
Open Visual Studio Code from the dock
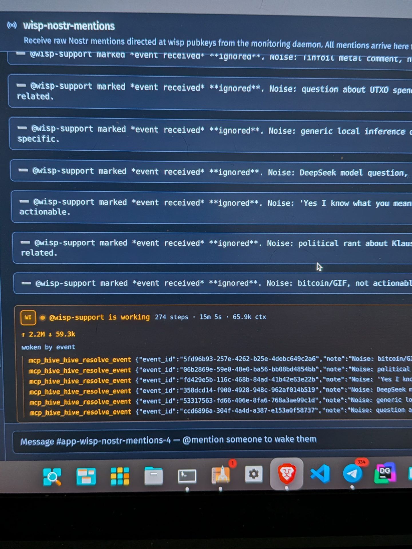point(320,474)
